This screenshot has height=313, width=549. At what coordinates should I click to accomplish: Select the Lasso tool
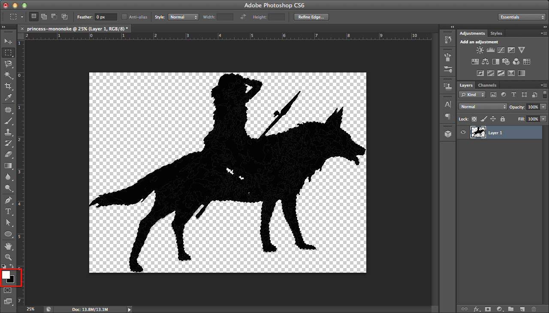[x=8, y=64]
